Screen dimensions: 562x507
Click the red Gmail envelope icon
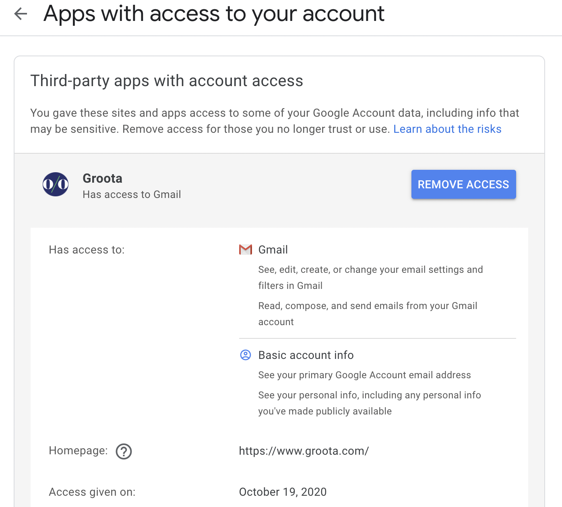(x=245, y=250)
